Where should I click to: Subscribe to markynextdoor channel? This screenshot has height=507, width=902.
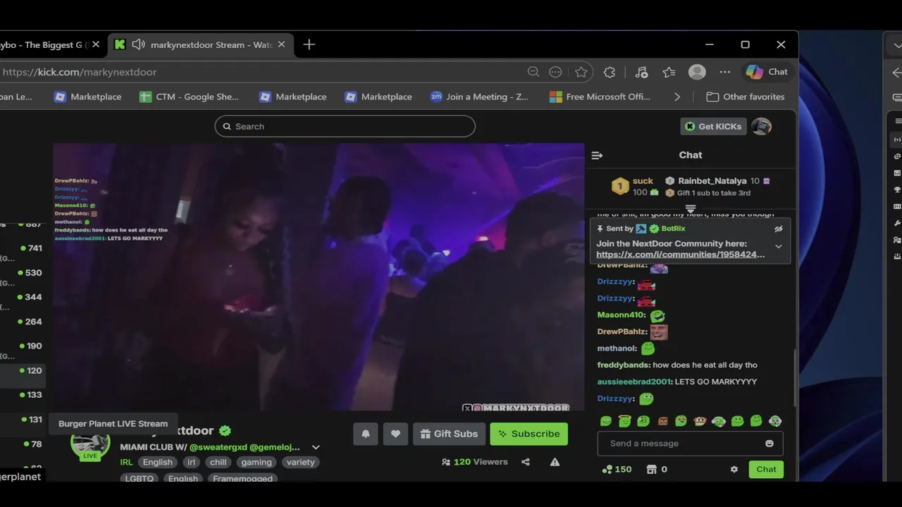pyautogui.click(x=529, y=434)
